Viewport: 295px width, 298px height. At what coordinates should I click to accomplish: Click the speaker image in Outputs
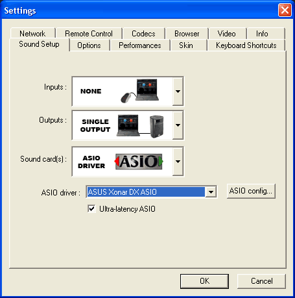pos(157,127)
